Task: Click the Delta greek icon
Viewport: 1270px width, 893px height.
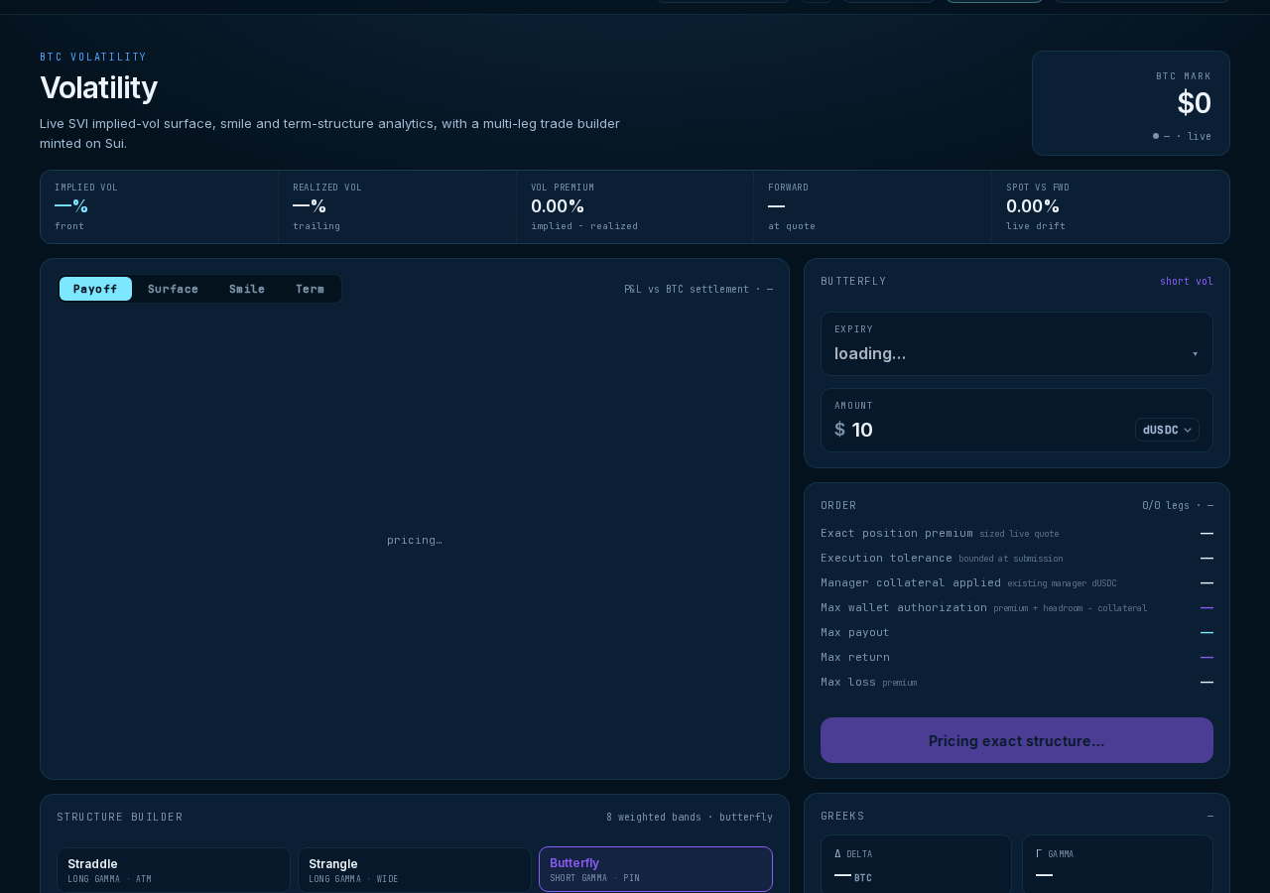Action: pyautogui.click(x=837, y=853)
